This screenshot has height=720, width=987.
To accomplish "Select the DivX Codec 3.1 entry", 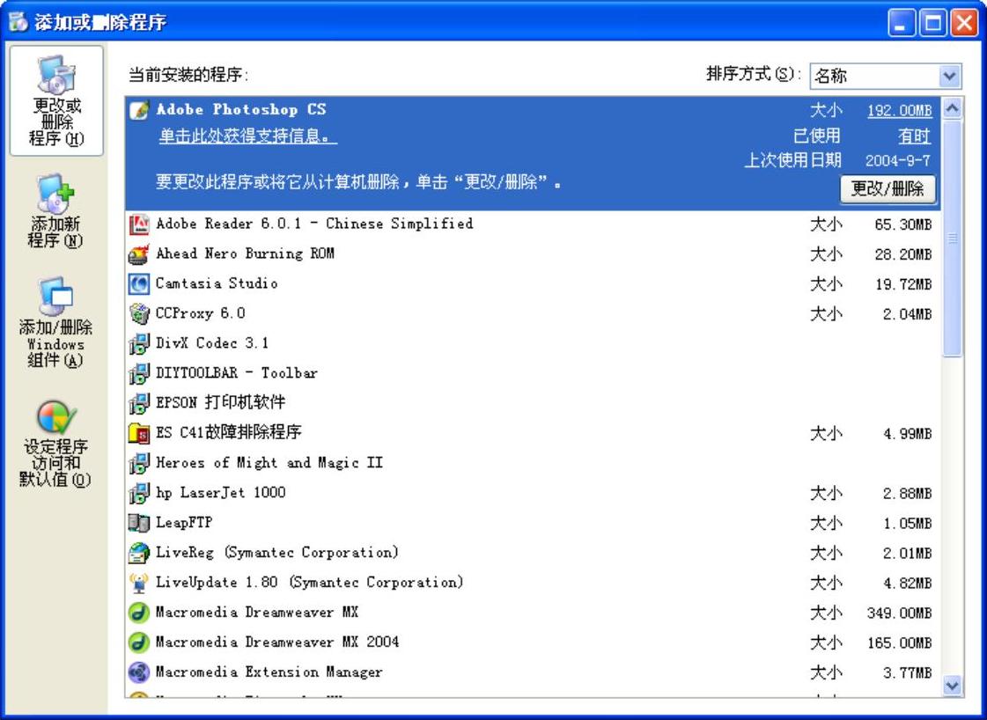I will 533,343.
